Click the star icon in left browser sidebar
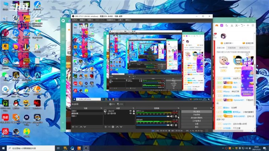The width and height of the screenshot is (269, 151). (x=63, y=36)
